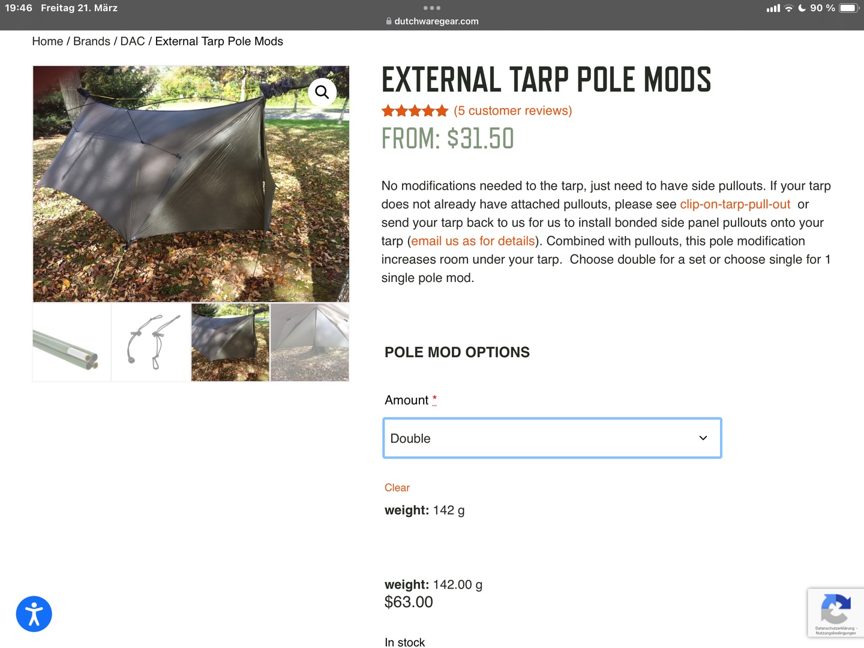This screenshot has width=864, height=648.
Task: Expand the Amount dropdown chevron arrow
Action: tap(703, 439)
